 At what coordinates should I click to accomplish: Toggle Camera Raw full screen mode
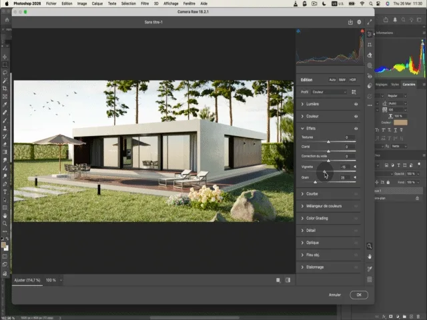point(370,22)
